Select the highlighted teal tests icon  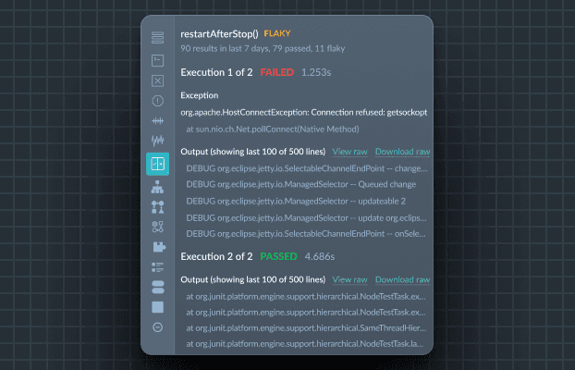[x=157, y=164]
